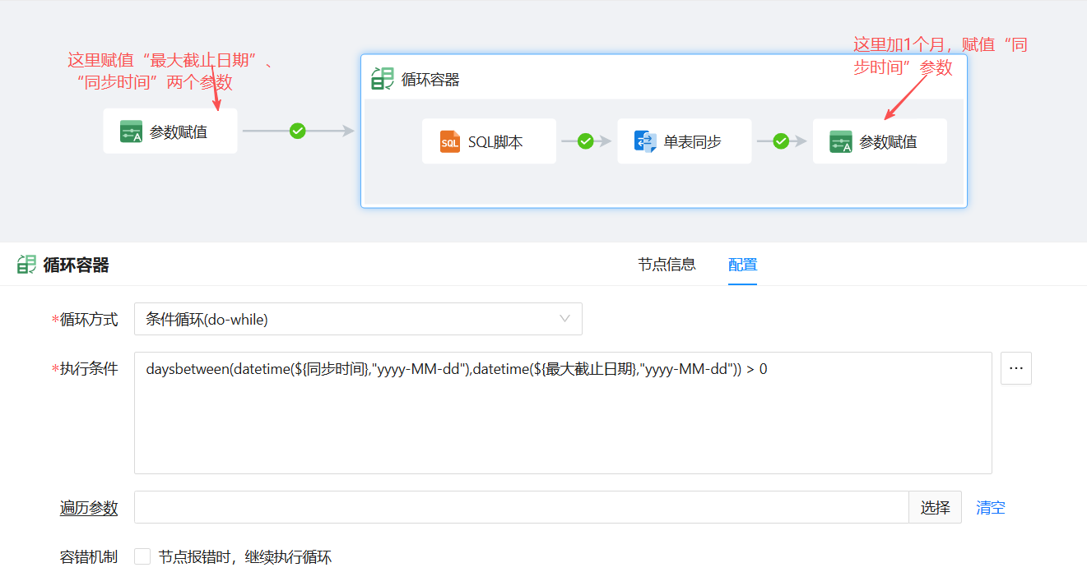Image resolution: width=1087 pixels, height=586 pixels.
Task: Click into the 执行条件 expression text area
Action: (x=562, y=419)
